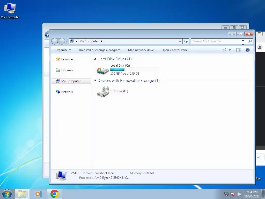Open the My Computer desktop icon
The width and height of the screenshot is (265, 199).
pos(10,11)
